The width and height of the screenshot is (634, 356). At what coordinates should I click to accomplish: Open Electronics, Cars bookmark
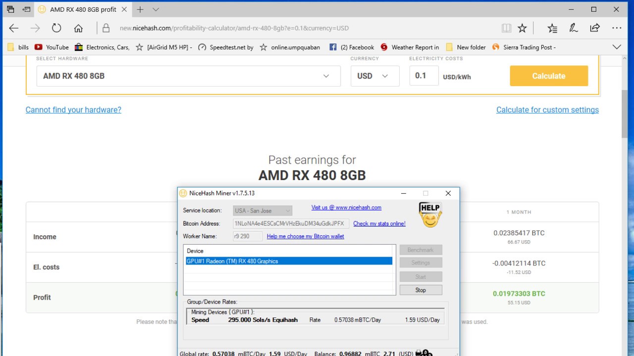pos(102,47)
